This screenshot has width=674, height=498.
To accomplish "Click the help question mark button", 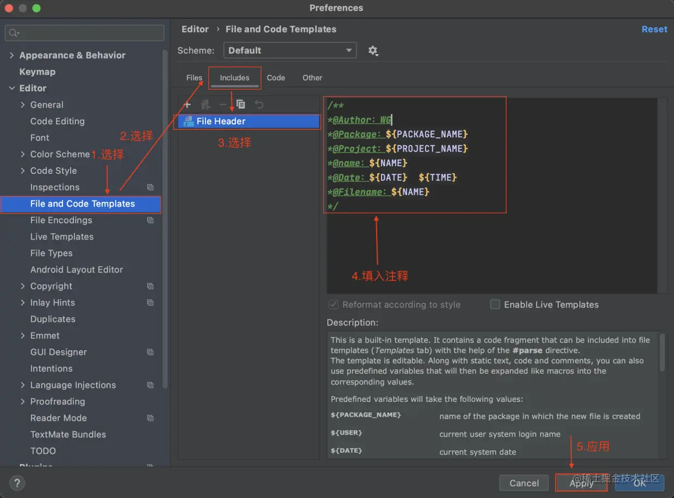I will click(17, 483).
